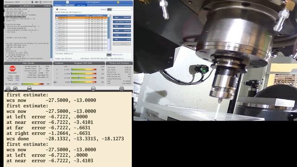Click the Search F1 key button
297x167 pixels.
(110, 9)
